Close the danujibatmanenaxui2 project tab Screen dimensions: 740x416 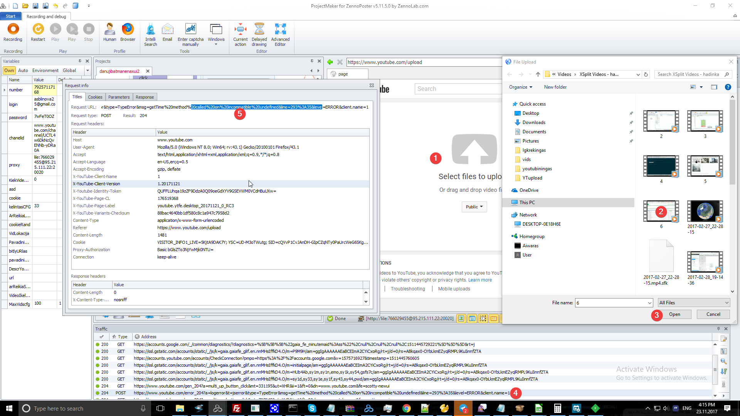[x=148, y=71]
